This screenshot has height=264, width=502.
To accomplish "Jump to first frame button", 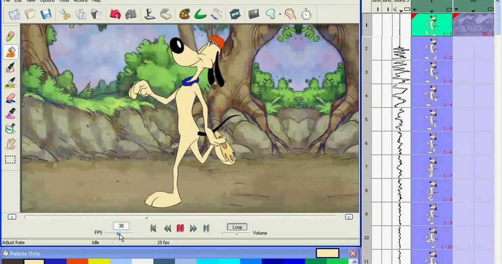I will (x=153, y=228).
